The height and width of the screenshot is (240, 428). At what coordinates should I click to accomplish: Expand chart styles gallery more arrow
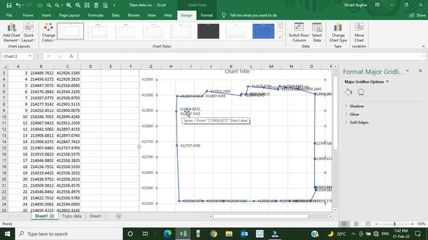[280, 38]
